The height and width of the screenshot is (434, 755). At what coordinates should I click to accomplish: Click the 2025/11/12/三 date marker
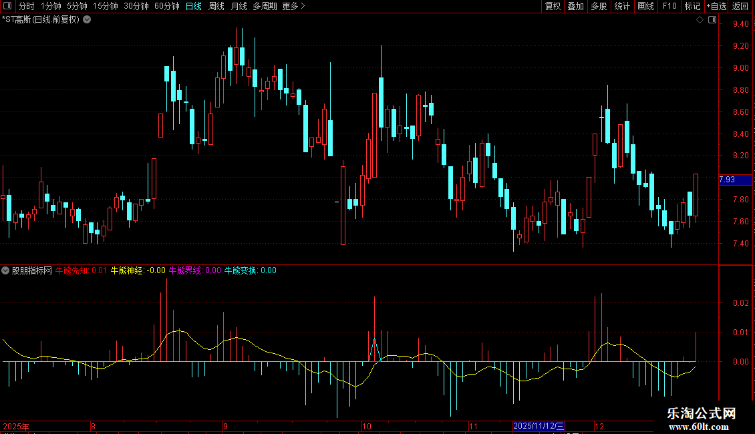[539, 426]
